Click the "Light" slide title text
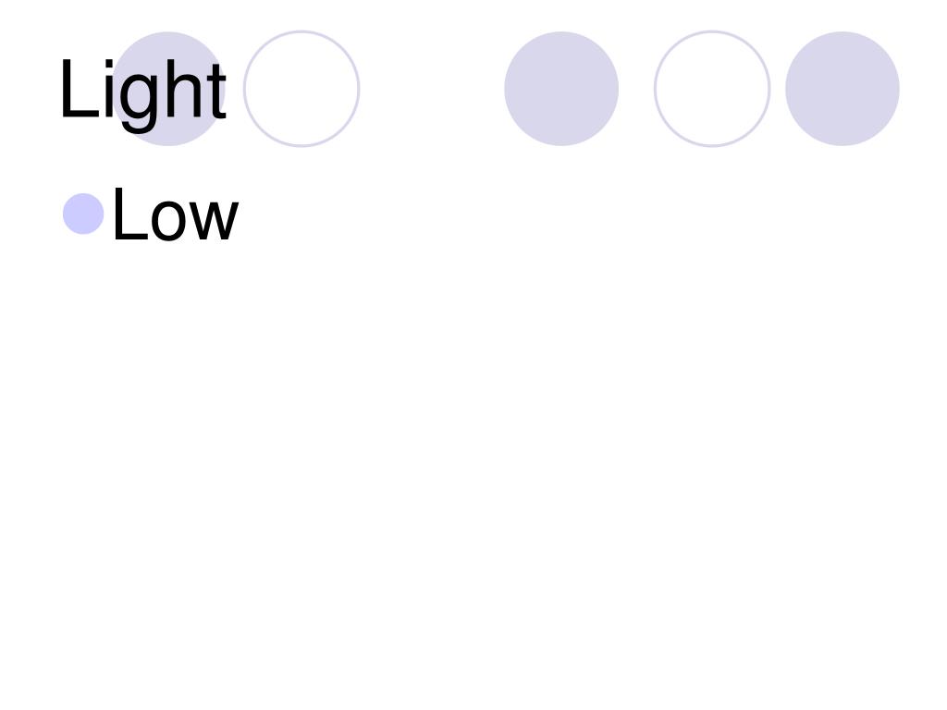This screenshot has height=710, width=947. click(x=142, y=91)
